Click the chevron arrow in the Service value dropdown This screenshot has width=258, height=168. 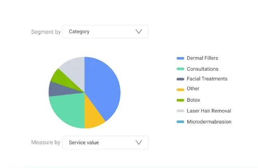(139, 142)
